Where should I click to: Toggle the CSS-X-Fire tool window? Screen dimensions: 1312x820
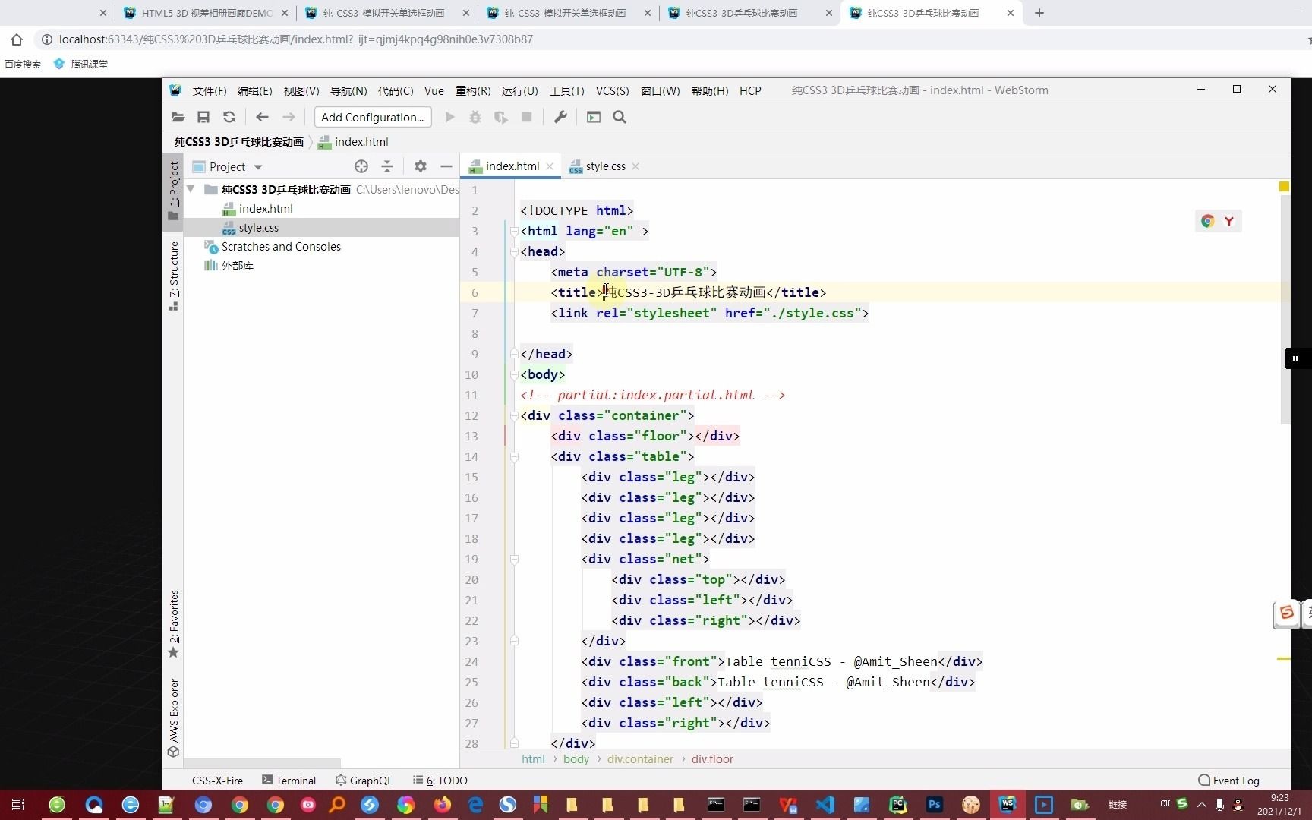[x=217, y=781]
